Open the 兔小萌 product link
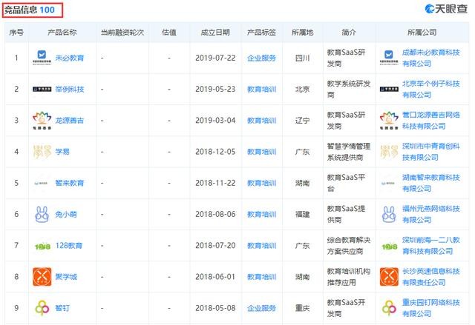475x325 pixels. coord(66,214)
